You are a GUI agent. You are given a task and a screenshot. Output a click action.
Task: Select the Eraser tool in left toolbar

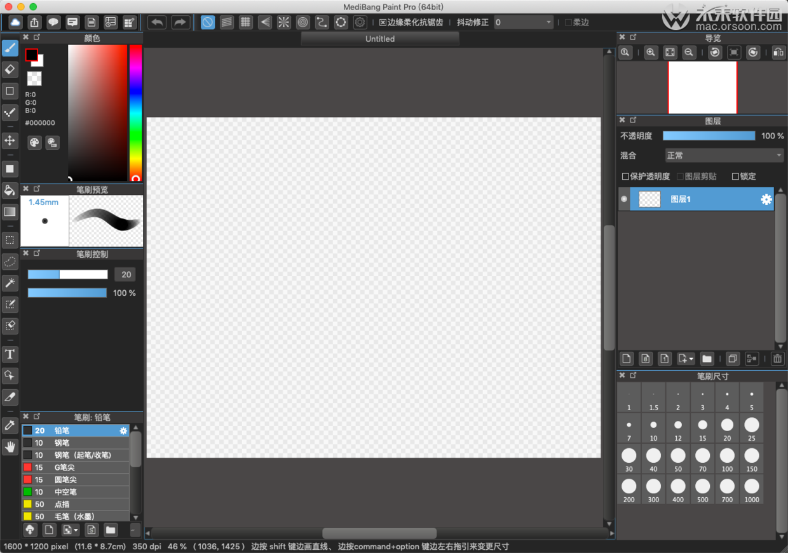10,69
